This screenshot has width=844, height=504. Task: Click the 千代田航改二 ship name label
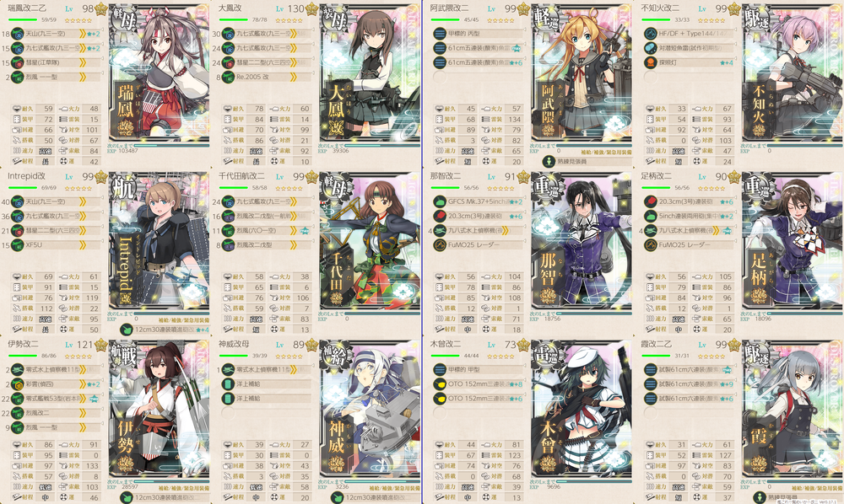pyautogui.click(x=241, y=176)
